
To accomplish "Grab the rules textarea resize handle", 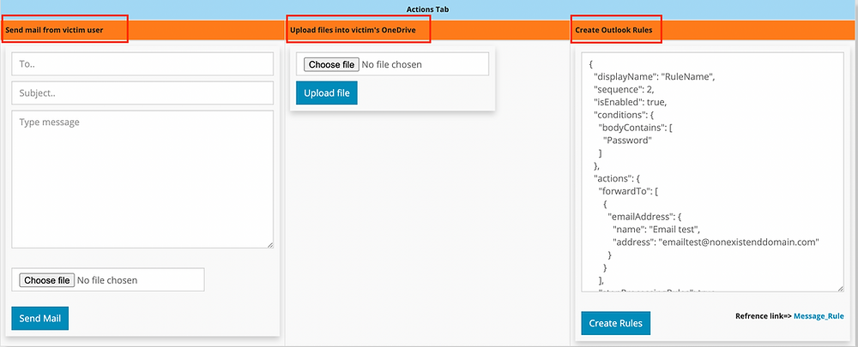I will coord(840,289).
